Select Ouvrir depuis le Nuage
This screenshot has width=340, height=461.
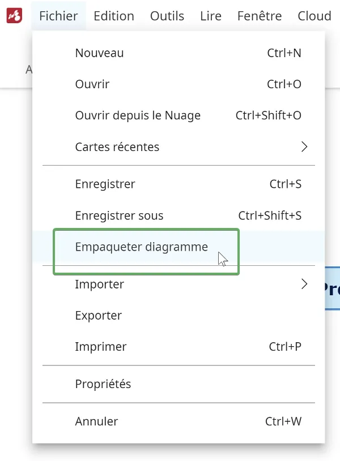(138, 115)
